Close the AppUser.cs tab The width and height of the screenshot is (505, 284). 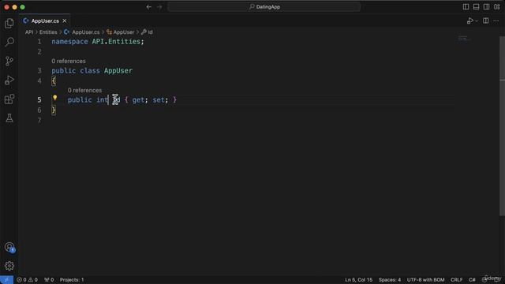(65, 21)
